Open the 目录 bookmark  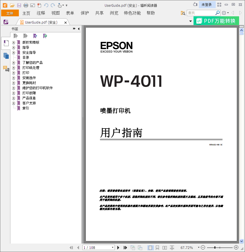pos(26,58)
